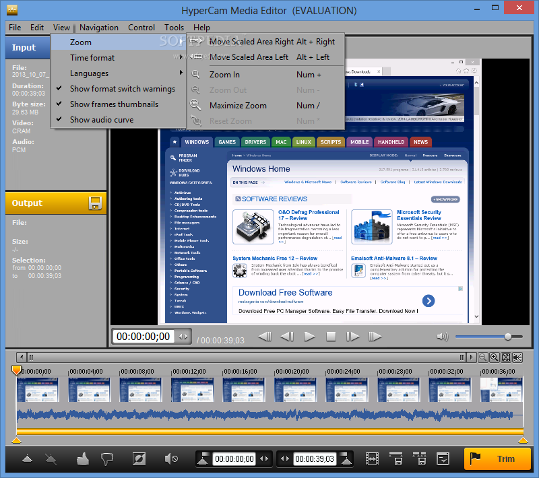This screenshot has height=478, width=539.
Task: Toggle Show frames thumbnails option
Action: click(x=119, y=104)
